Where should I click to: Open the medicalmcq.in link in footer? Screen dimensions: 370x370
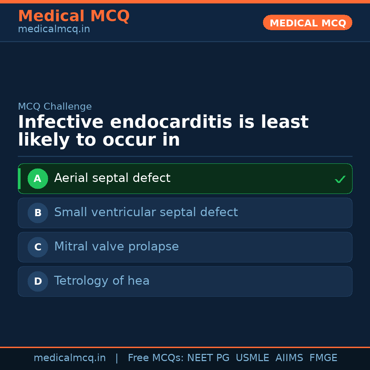coord(70,358)
